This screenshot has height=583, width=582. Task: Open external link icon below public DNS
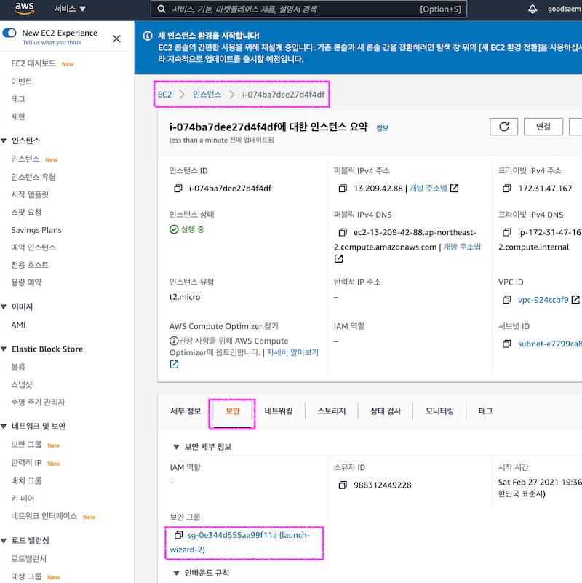pyautogui.click(x=338, y=259)
